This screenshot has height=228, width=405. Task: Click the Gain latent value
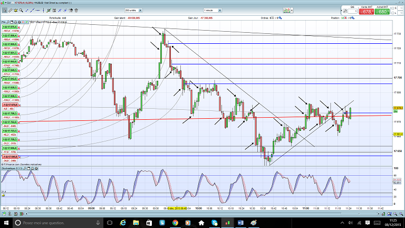coord(133,18)
